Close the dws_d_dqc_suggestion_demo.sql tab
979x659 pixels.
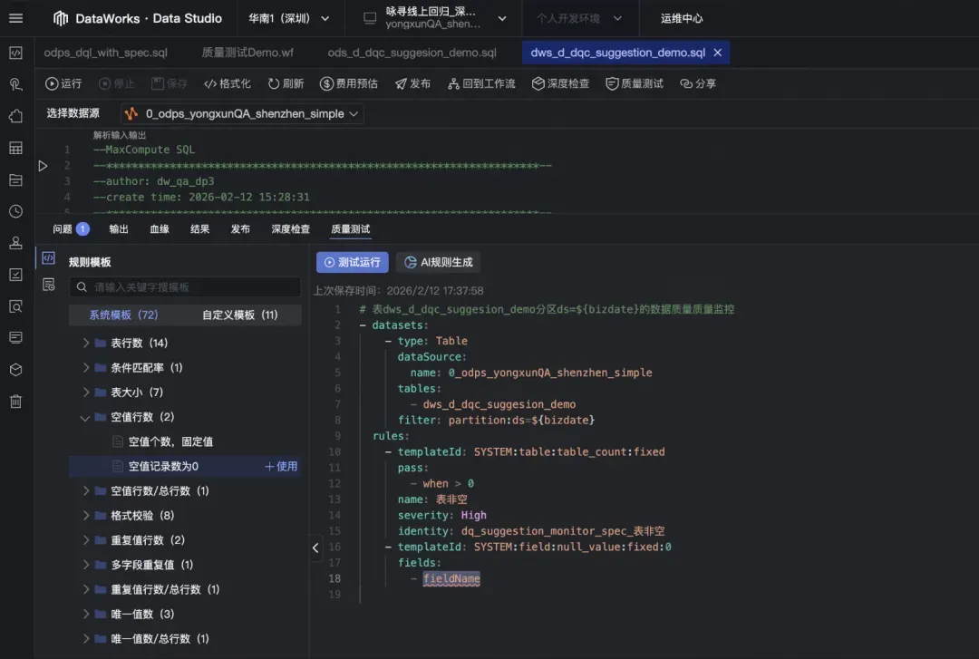click(x=717, y=53)
